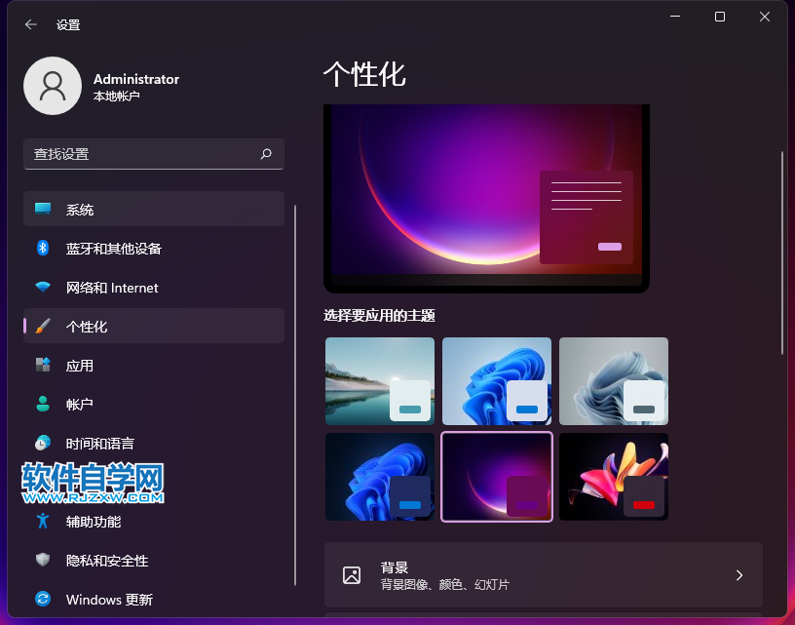The width and height of the screenshot is (795, 625).
Task: Apply the colorful flower dark theme
Action: (614, 477)
